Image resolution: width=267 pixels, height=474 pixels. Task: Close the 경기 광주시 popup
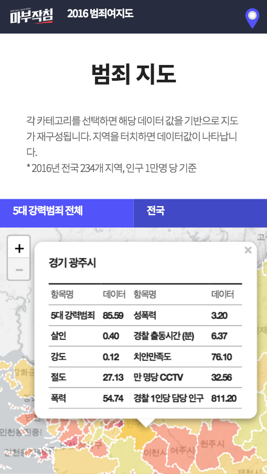coord(248,250)
